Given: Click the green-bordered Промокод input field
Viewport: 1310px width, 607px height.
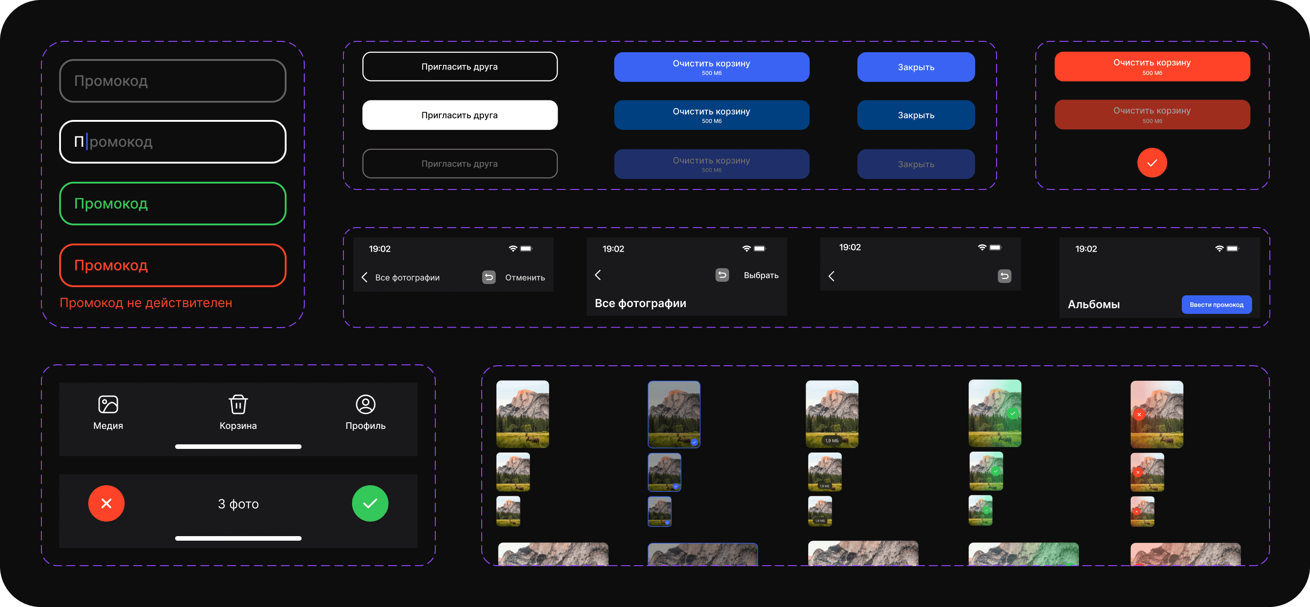Looking at the screenshot, I should tap(173, 204).
